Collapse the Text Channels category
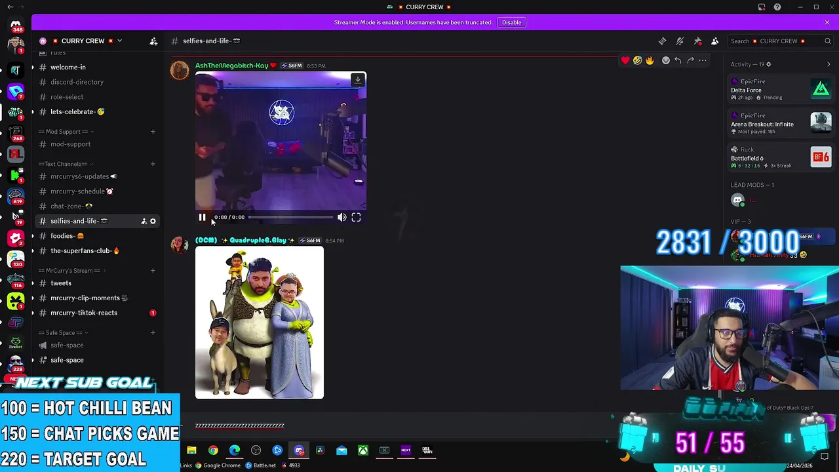This screenshot has height=472, width=839. coord(66,164)
